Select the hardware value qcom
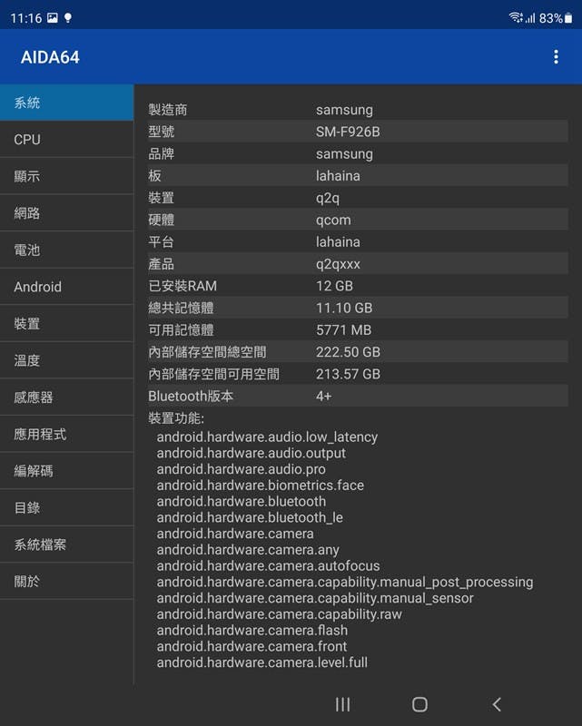The image size is (582, 726). point(333,220)
